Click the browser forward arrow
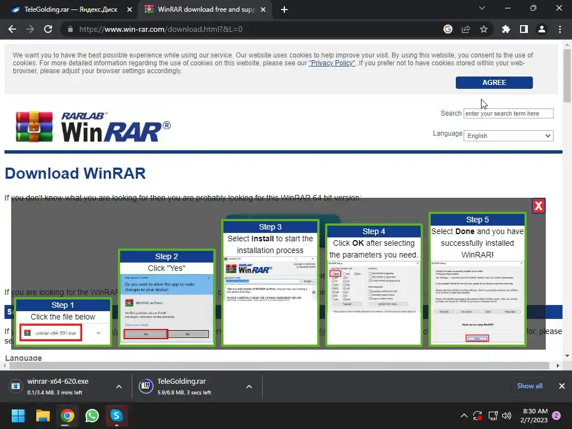 30,29
